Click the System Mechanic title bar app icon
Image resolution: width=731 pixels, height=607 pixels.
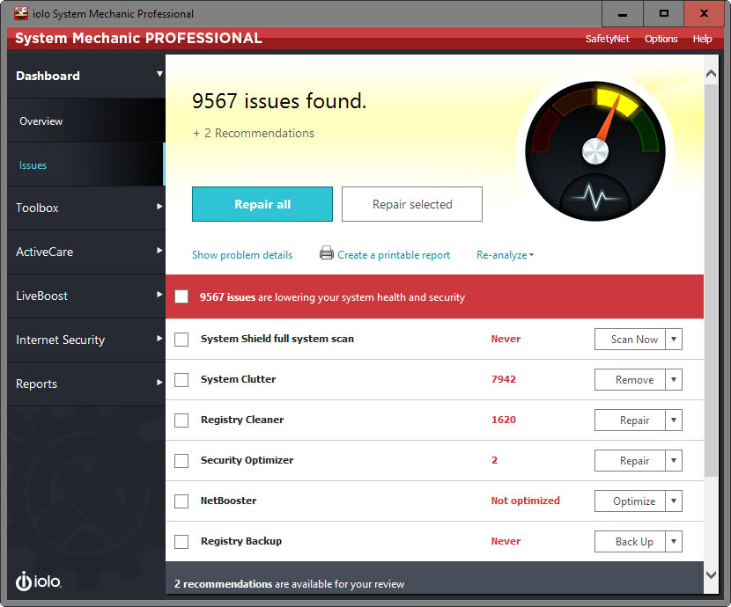point(21,13)
